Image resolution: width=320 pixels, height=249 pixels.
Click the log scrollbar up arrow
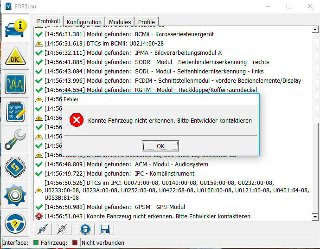click(x=315, y=30)
